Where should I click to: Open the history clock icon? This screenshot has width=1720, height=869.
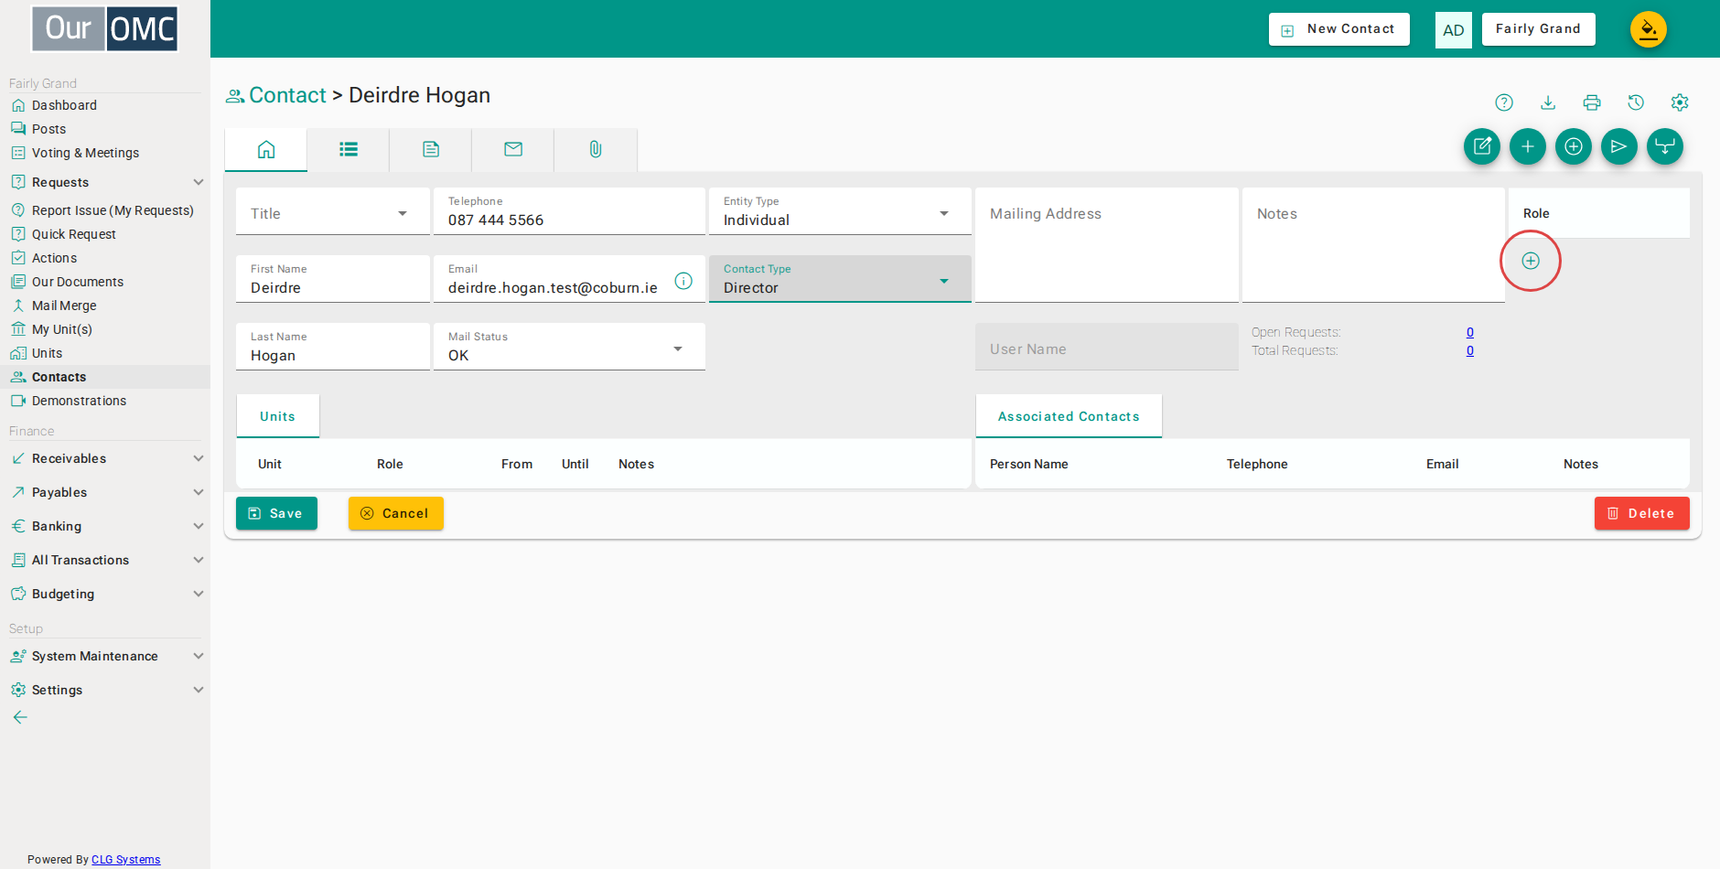point(1636,102)
